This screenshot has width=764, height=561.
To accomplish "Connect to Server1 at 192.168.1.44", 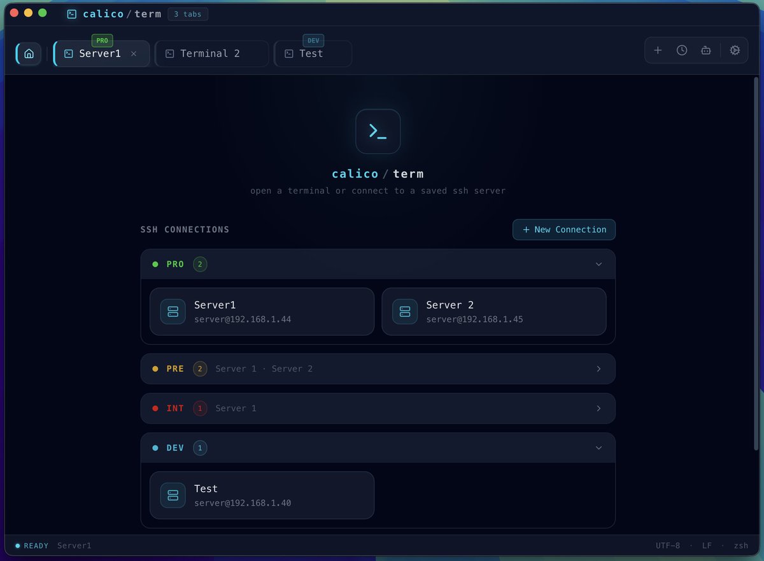I will [262, 312].
